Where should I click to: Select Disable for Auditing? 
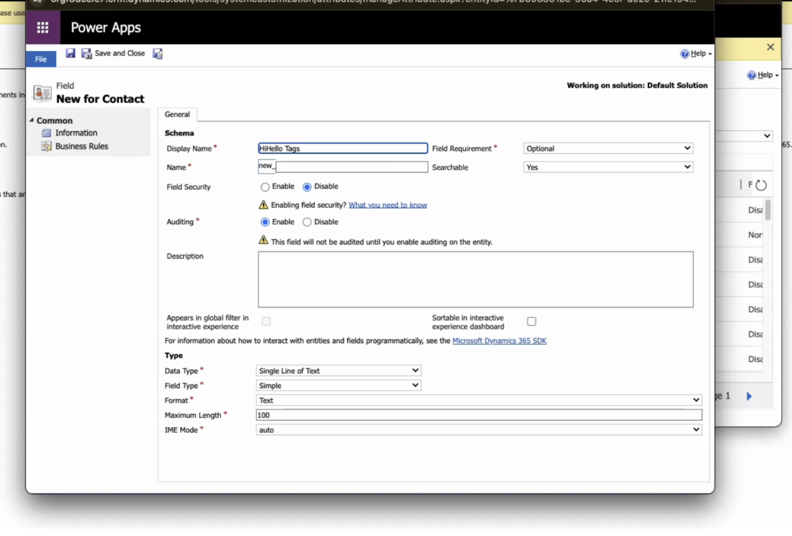coord(307,222)
